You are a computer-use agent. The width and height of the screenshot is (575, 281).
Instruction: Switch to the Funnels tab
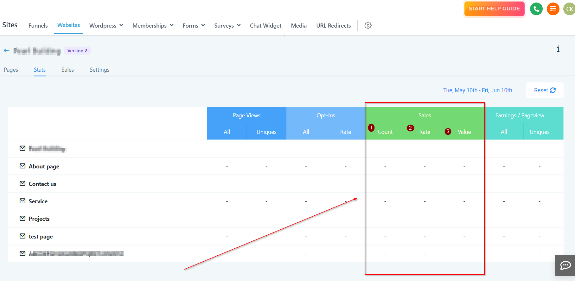coord(38,26)
